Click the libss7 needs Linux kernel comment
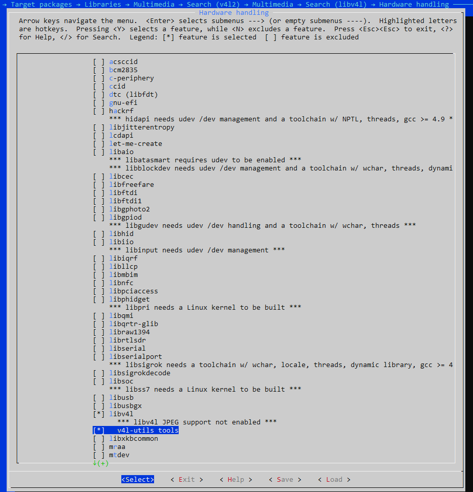 [x=205, y=389]
